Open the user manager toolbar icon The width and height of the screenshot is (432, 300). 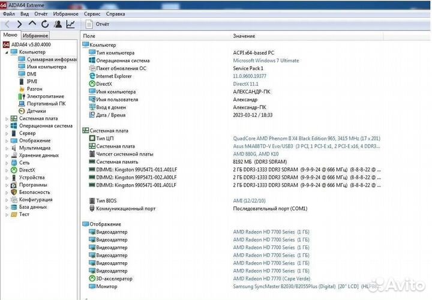point(58,24)
